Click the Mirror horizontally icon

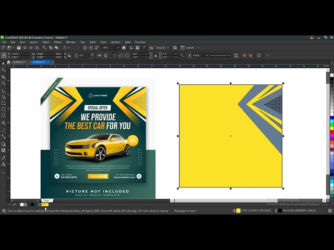pos(100,56)
